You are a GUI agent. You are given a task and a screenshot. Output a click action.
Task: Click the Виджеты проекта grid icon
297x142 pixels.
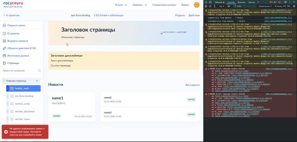click(x=4, y=41)
